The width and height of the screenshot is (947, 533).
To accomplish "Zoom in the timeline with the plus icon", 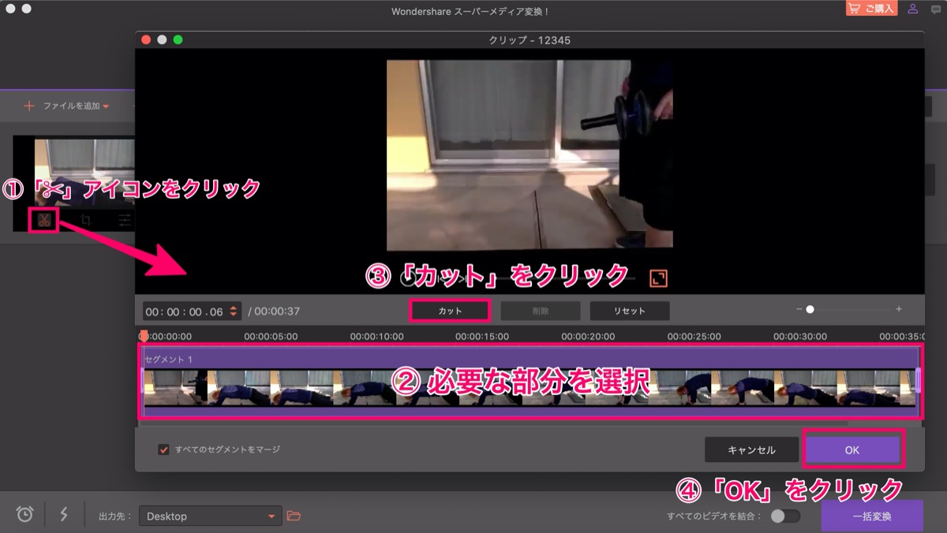I will [x=899, y=310].
